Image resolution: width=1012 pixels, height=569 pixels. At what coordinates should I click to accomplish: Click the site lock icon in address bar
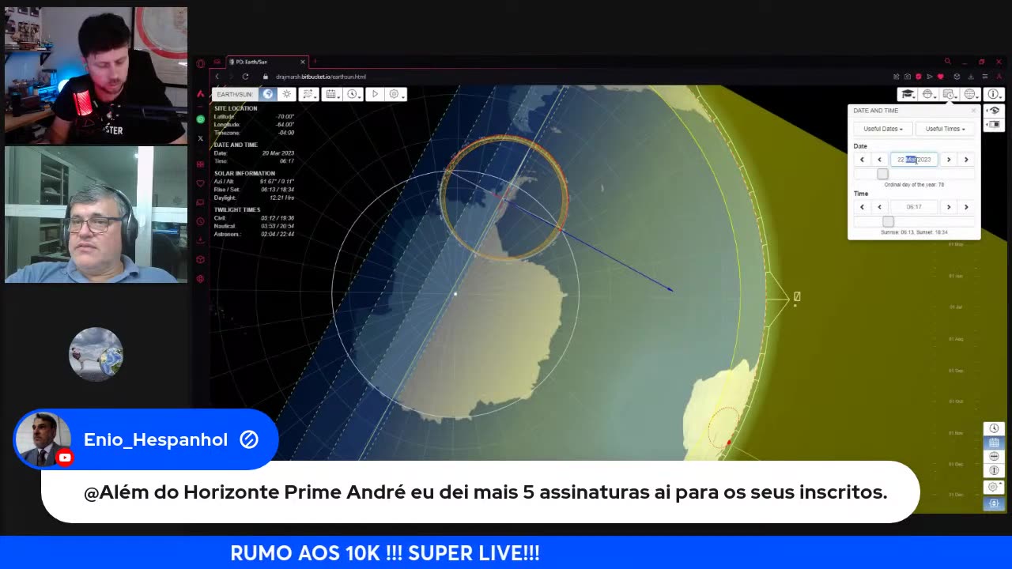(266, 77)
